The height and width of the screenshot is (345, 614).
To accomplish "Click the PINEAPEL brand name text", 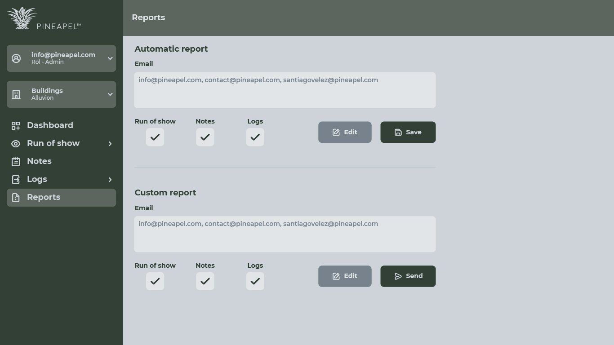I will tap(58, 26).
